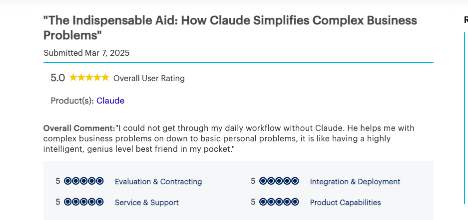Click the score number beside Service & Support
Screen dimensions: 468x220
[x=58, y=202]
